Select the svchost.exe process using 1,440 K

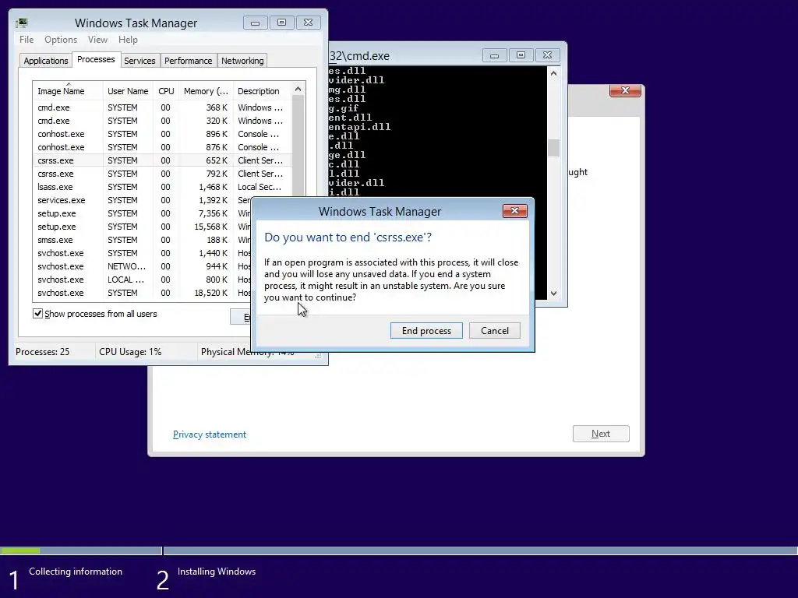click(x=143, y=253)
